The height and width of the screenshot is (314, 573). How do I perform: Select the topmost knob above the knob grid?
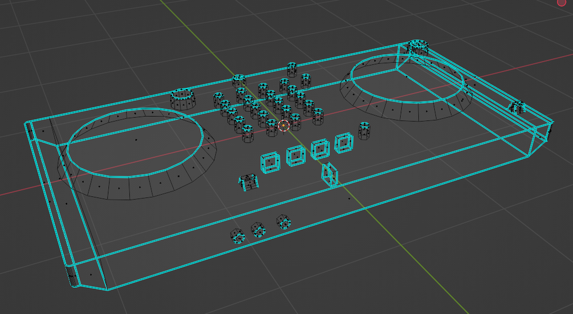click(x=291, y=70)
